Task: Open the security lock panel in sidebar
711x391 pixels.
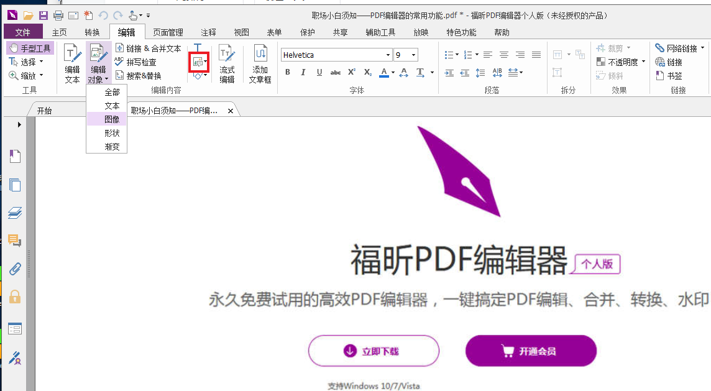Action: click(15, 297)
